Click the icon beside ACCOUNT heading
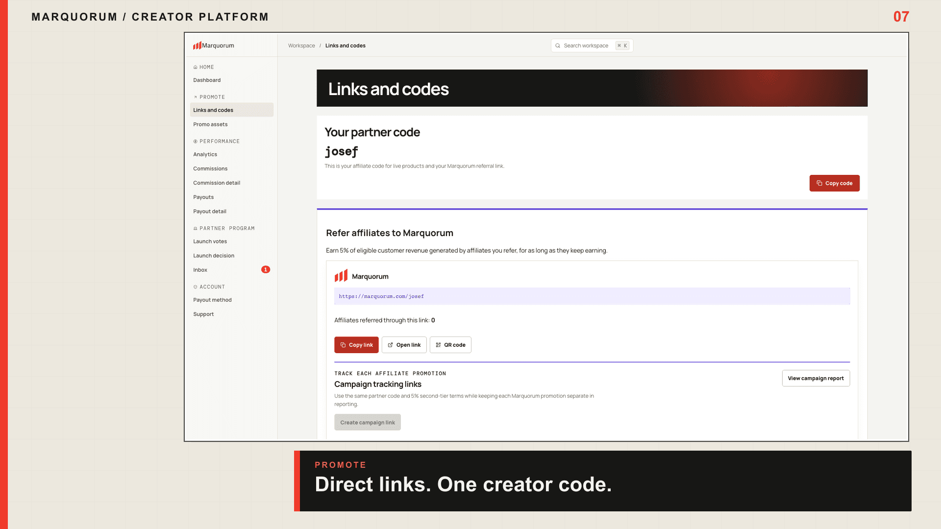This screenshot has height=529, width=941. coord(195,287)
